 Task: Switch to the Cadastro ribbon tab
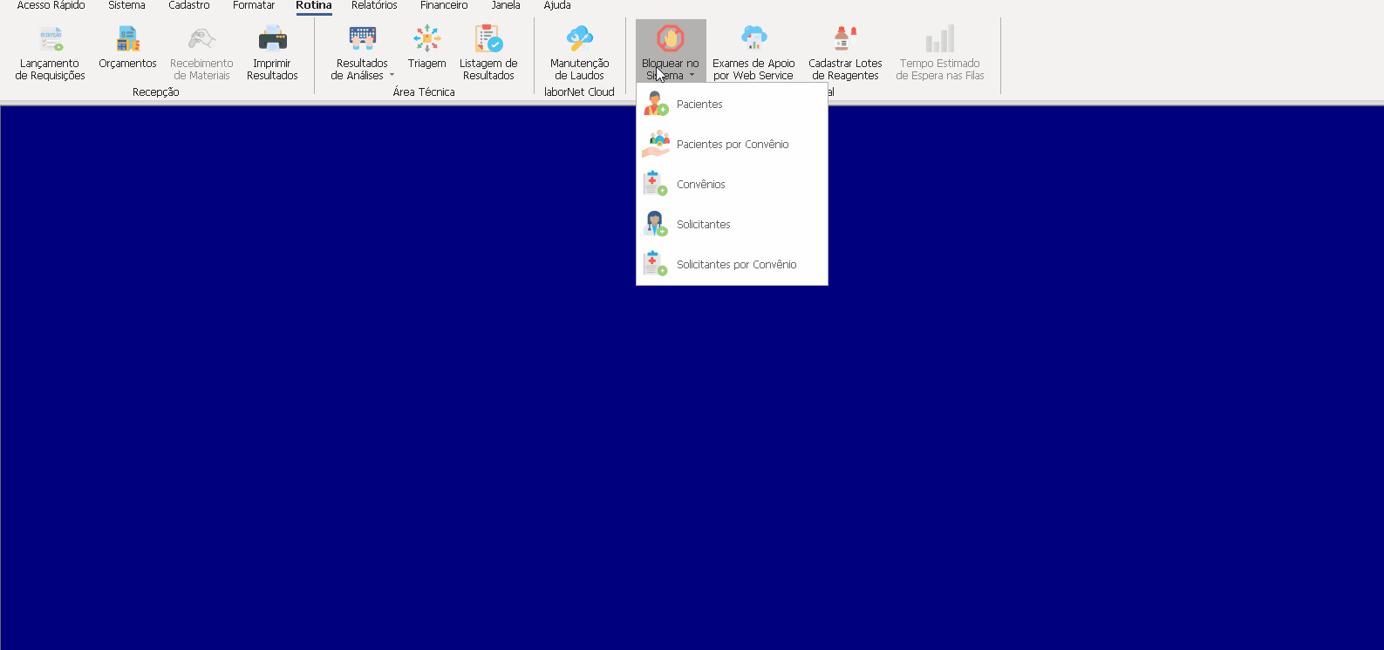pos(189,6)
